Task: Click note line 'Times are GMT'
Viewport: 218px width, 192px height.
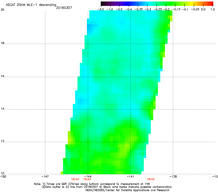Action: [x=58, y=184]
